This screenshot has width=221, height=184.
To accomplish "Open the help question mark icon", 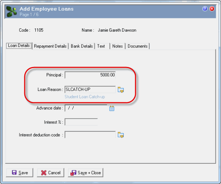I will (205, 9).
